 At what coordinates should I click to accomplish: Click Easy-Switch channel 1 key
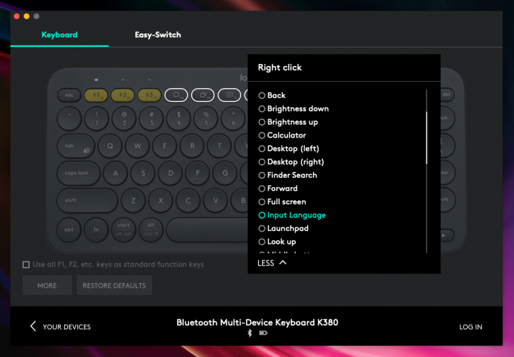click(x=96, y=95)
